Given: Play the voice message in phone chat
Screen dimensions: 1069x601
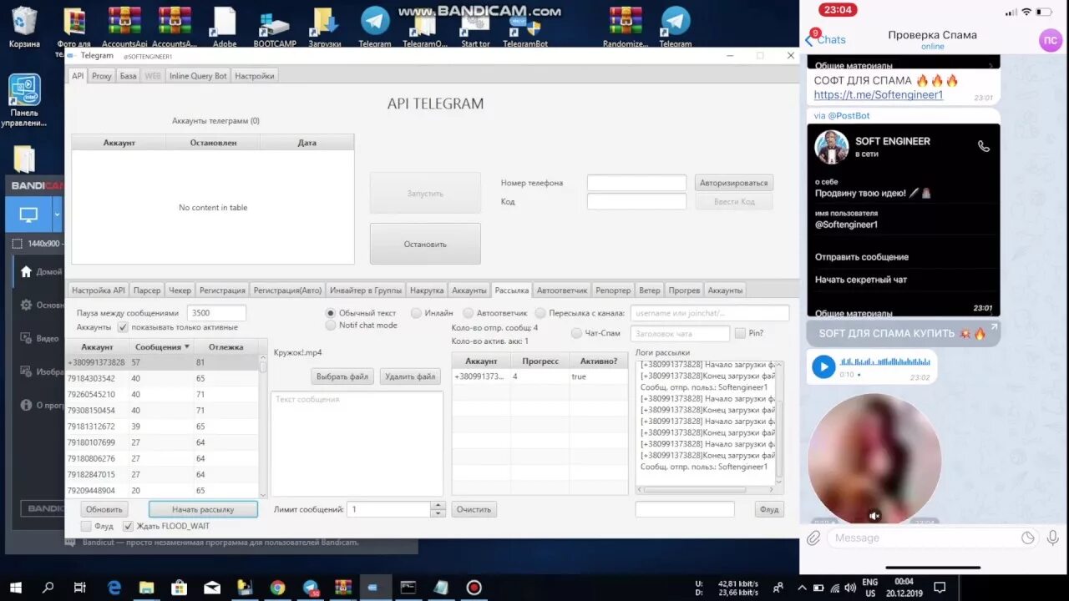Looking at the screenshot, I should tap(823, 366).
